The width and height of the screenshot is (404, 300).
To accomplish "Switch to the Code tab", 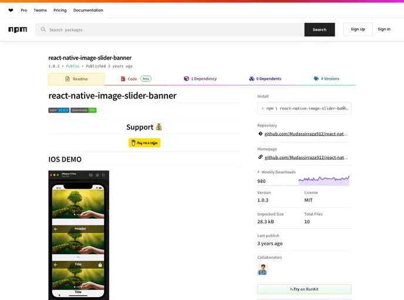I will (136, 79).
